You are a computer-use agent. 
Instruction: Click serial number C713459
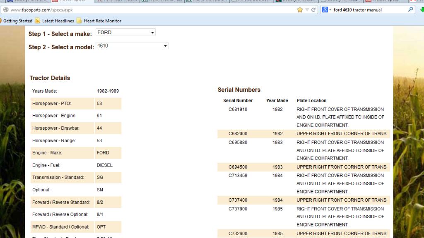click(238, 175)
